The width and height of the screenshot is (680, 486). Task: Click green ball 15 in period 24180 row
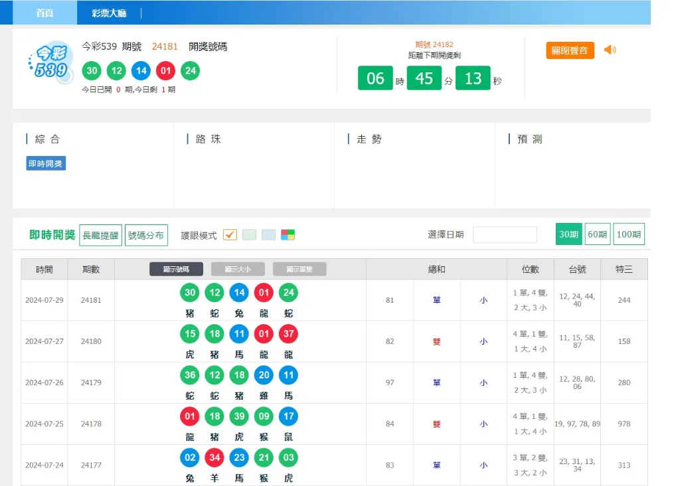pyautogui.click(x=189, y=334)
